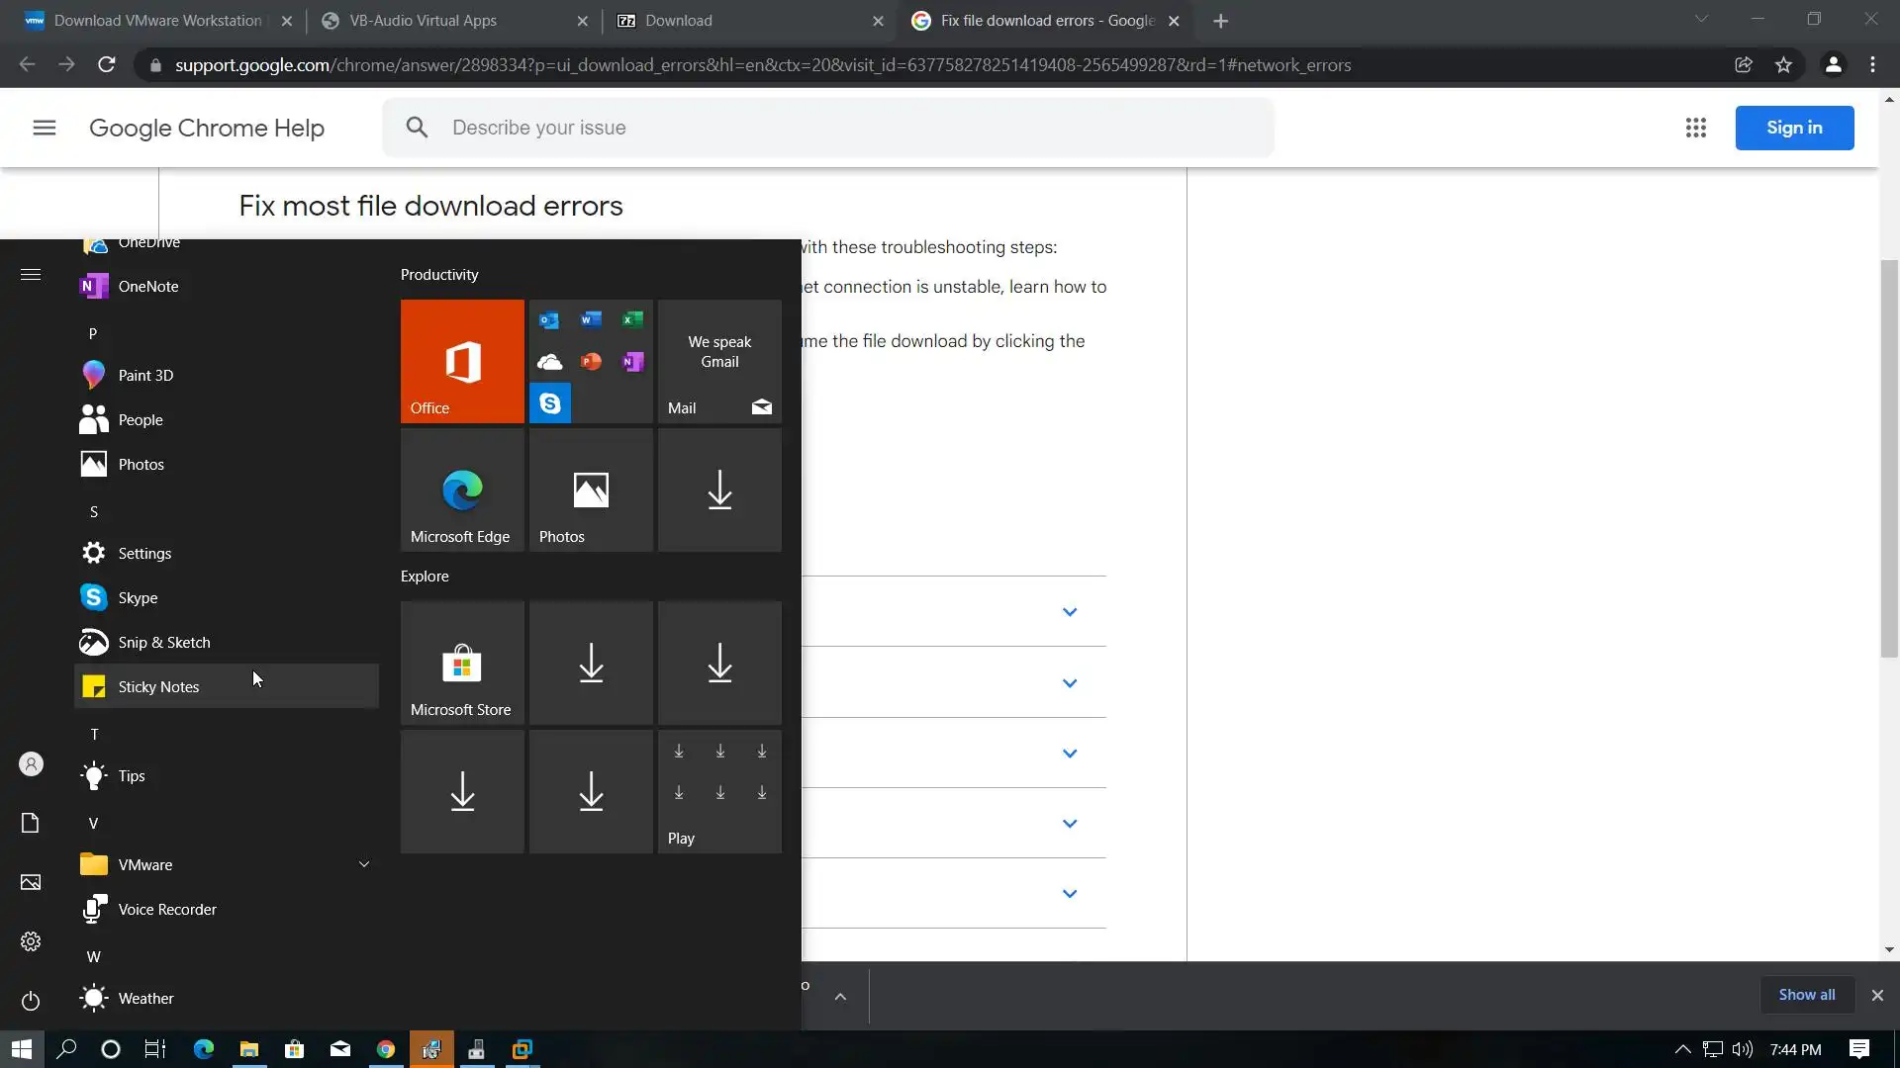This screenshot has width=1900, height=1068.
Task: Open Paint 3D from the app list
Action: point(145,375)
